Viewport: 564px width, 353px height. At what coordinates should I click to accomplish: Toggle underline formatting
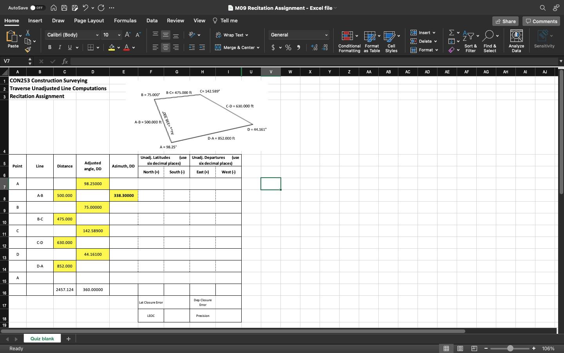(x=69, y=47)
